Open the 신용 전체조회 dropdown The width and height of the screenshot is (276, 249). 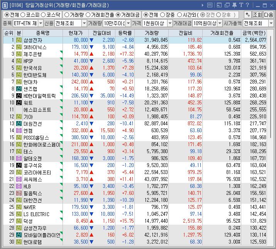(84, 23)
